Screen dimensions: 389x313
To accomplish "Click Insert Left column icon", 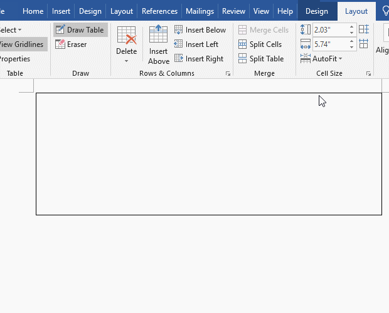I will coord(179,44).
